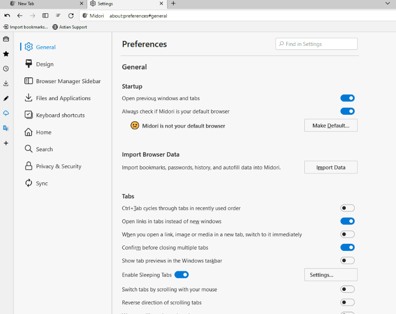
Task: Turn off Enable Sleeping Tabs switch
Action: [182, 275]
